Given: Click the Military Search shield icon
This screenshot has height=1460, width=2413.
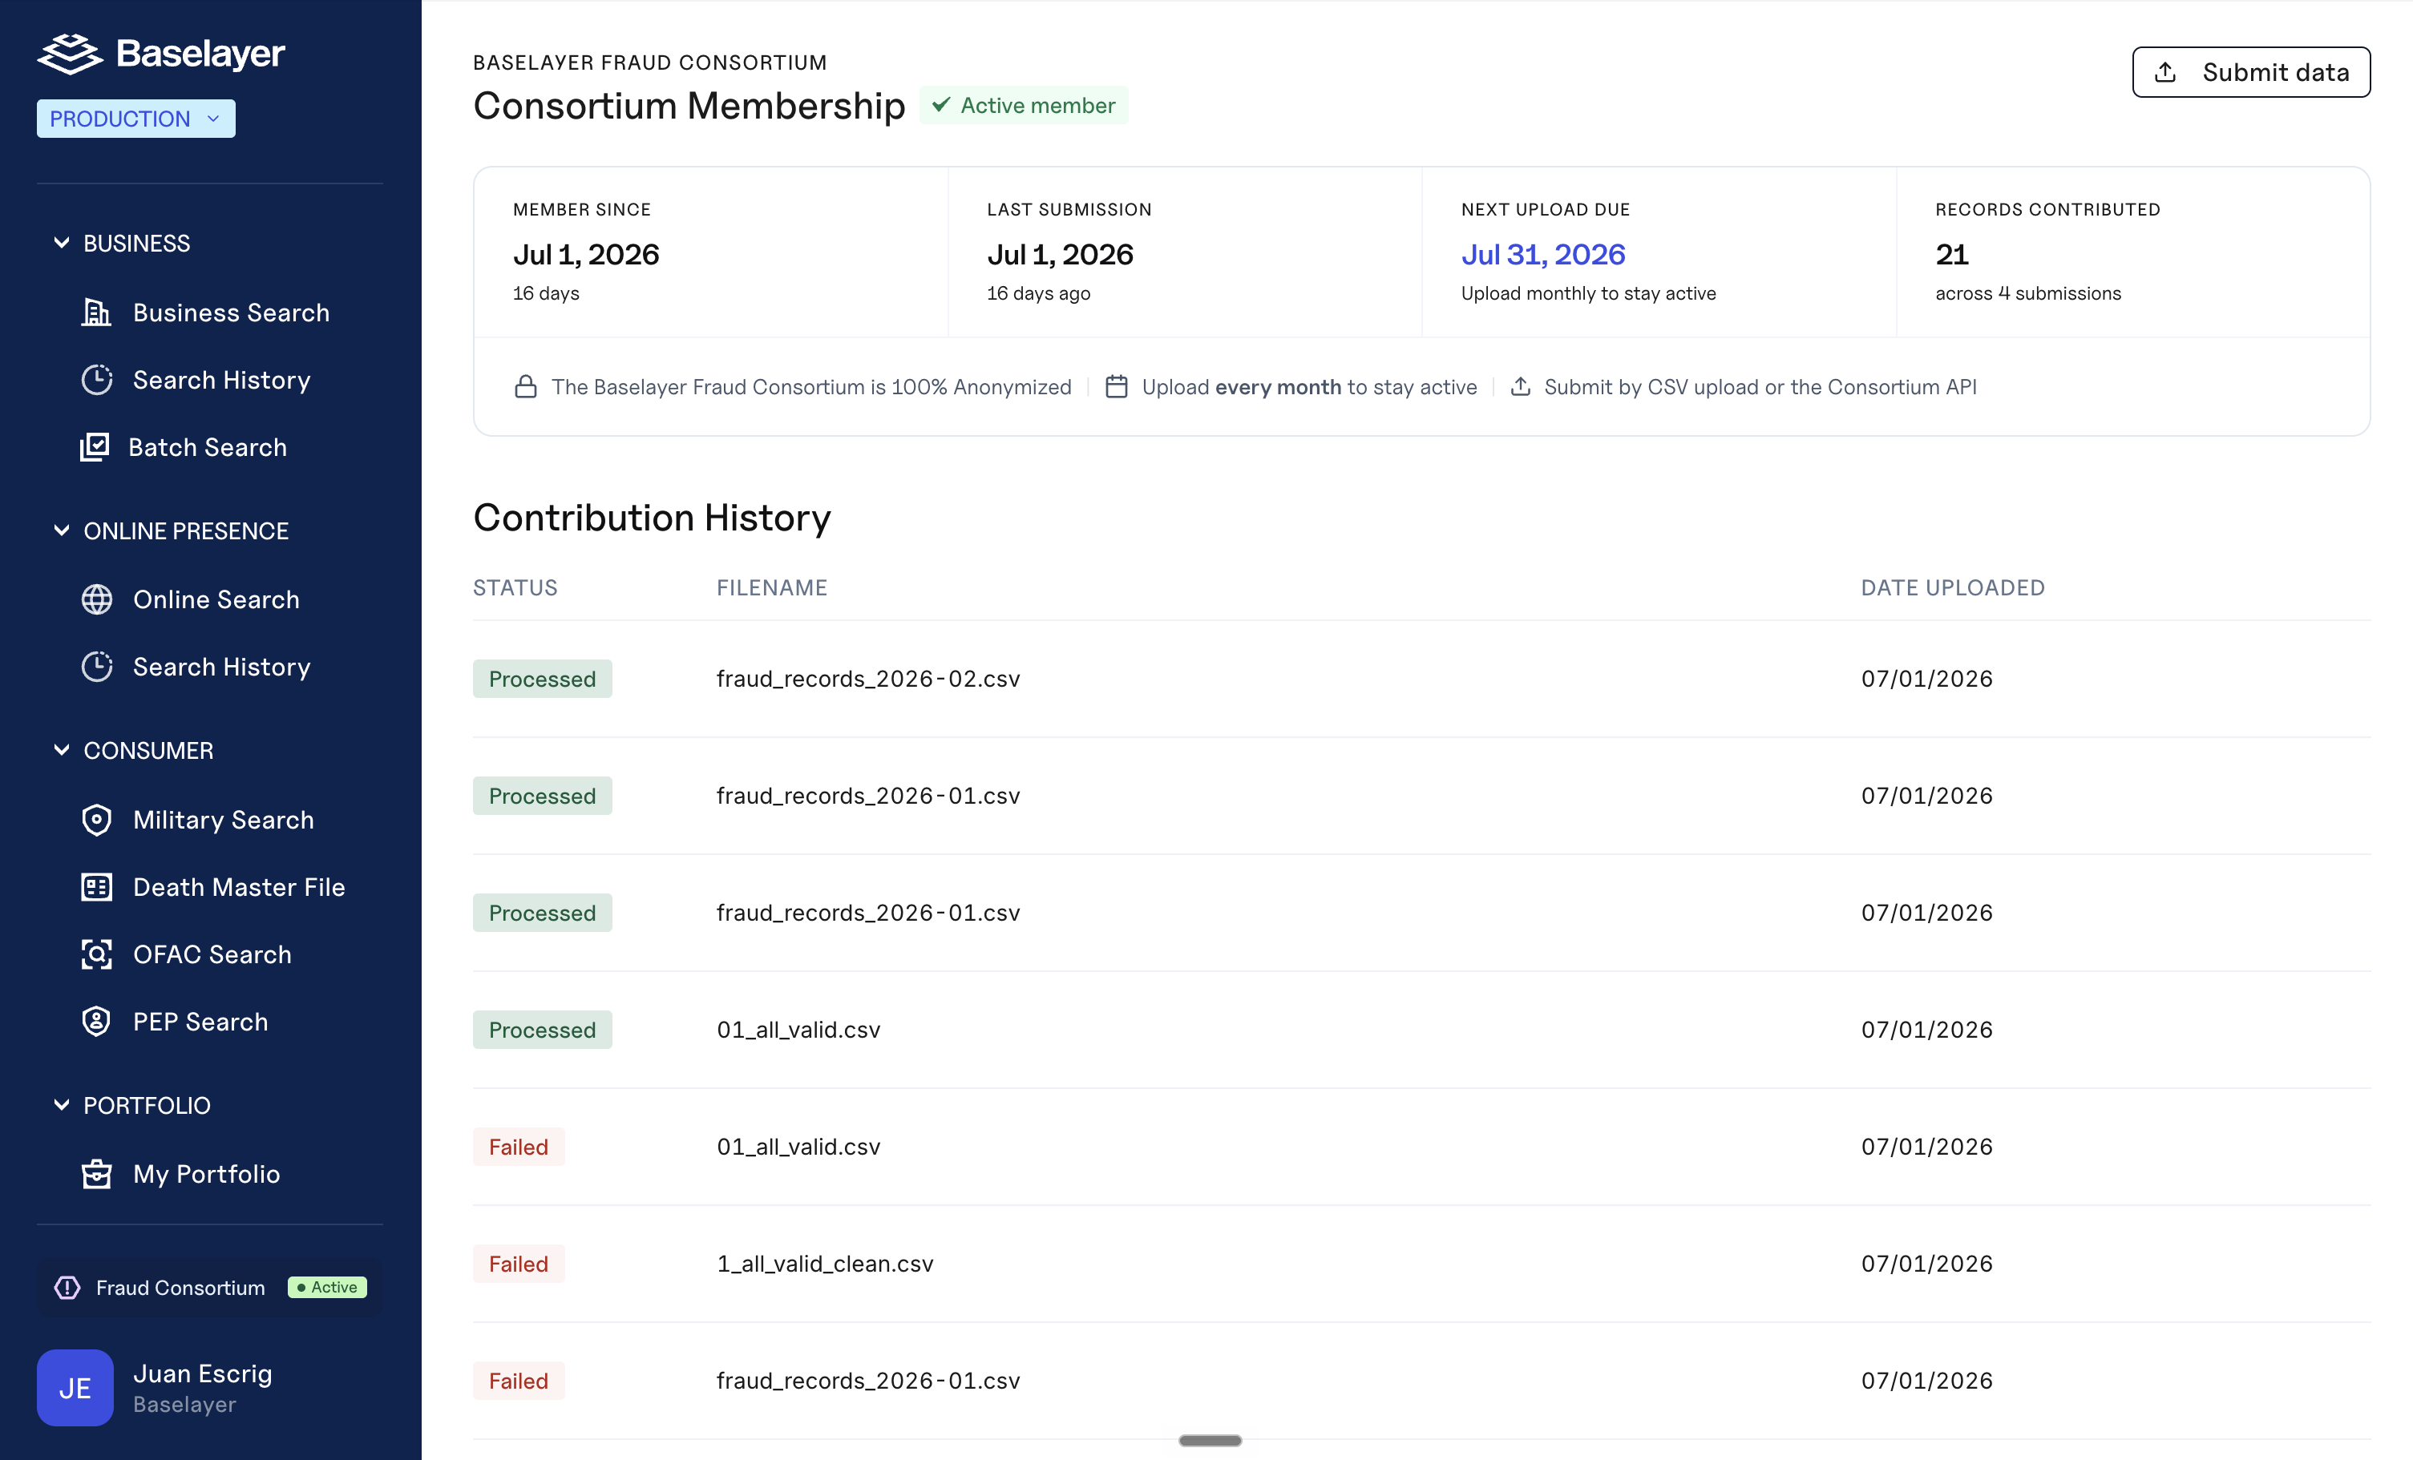Looking at the screenshot, I should point(96,820).
